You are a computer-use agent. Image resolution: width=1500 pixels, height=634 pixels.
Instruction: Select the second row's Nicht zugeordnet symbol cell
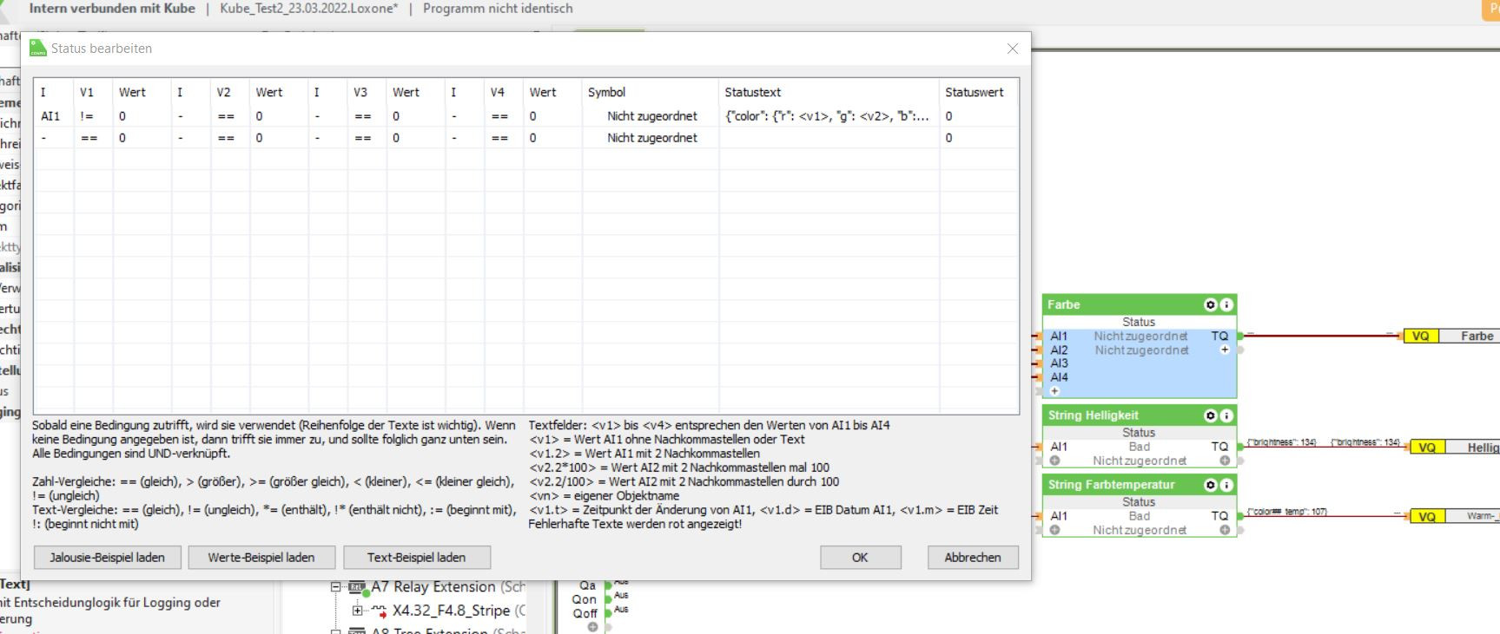click(x=651, y=138)
